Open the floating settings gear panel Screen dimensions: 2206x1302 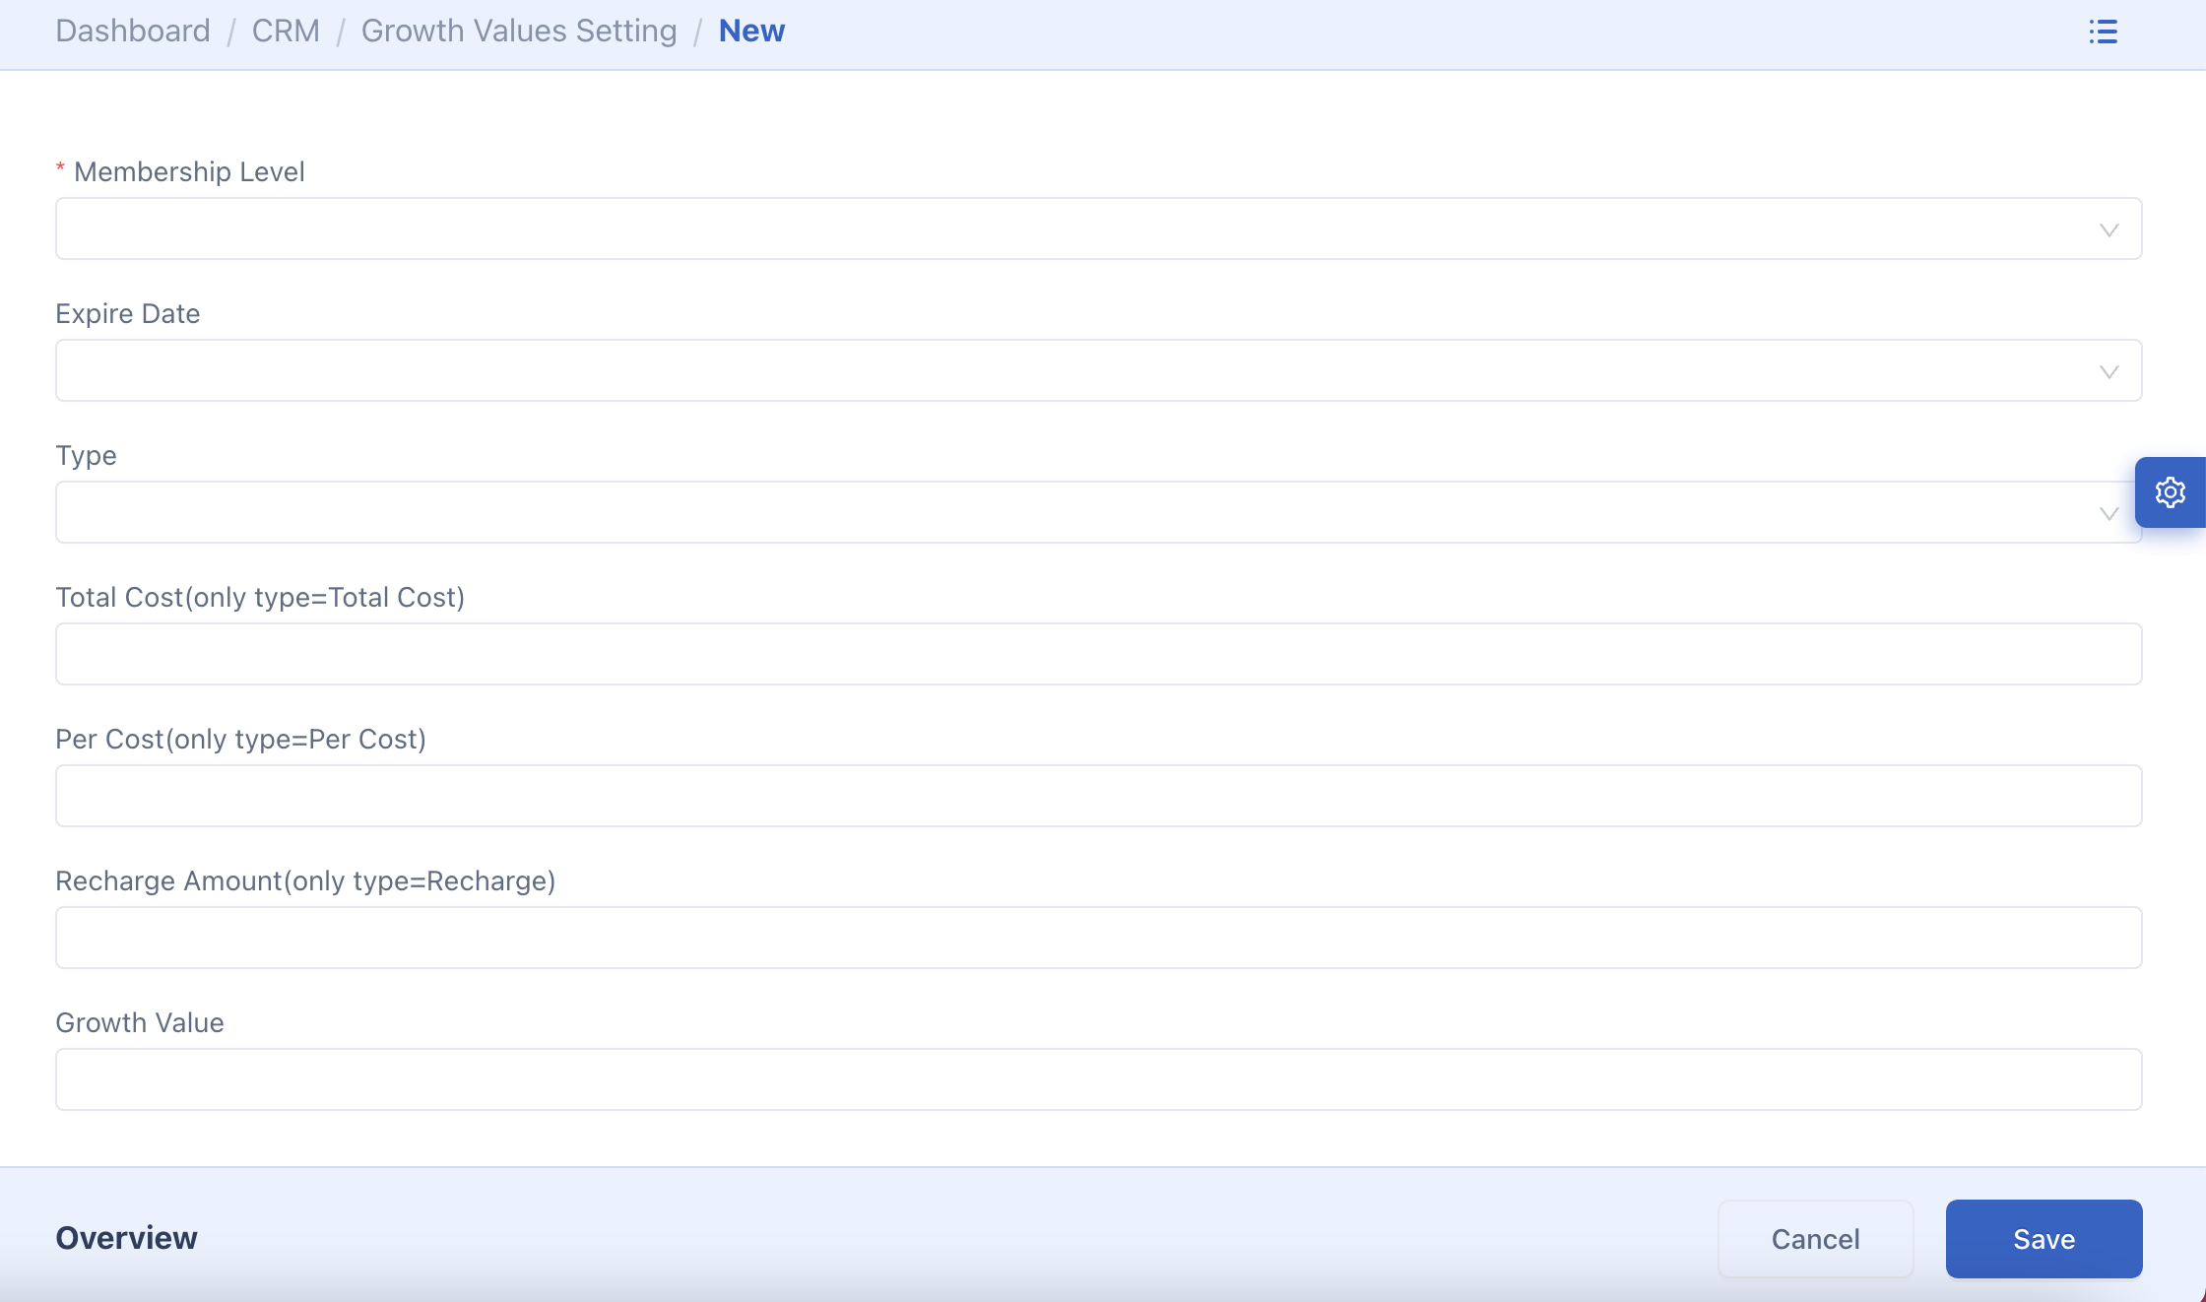tap(2170, 492)
